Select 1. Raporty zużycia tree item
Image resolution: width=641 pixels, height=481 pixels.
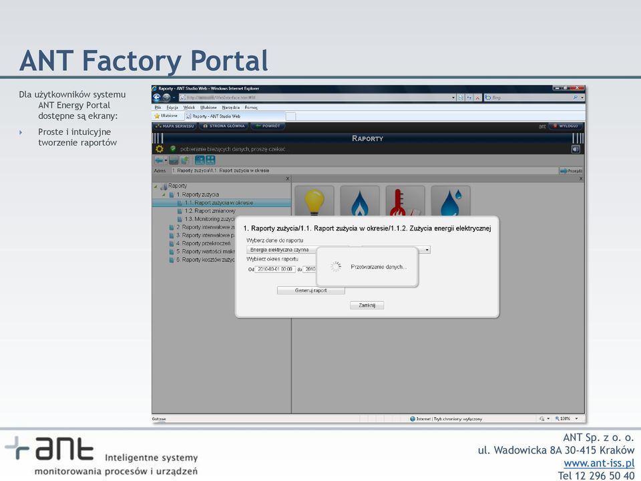[x=198, y=194]
